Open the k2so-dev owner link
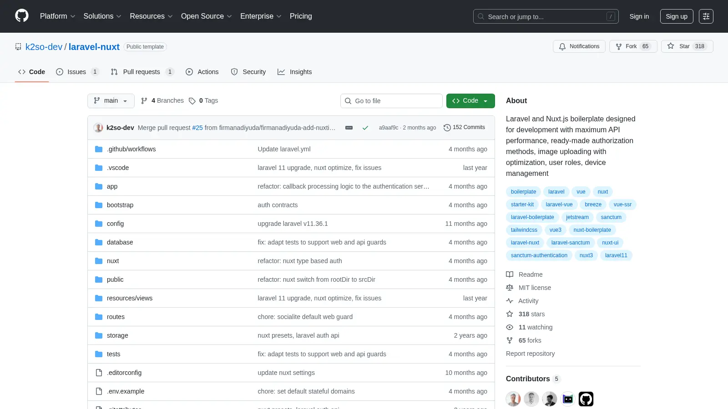The image size is (728, 409). (x=44, y=47)
